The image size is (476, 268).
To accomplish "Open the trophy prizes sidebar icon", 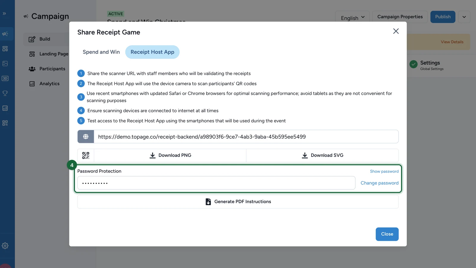I will coord(5,93).
